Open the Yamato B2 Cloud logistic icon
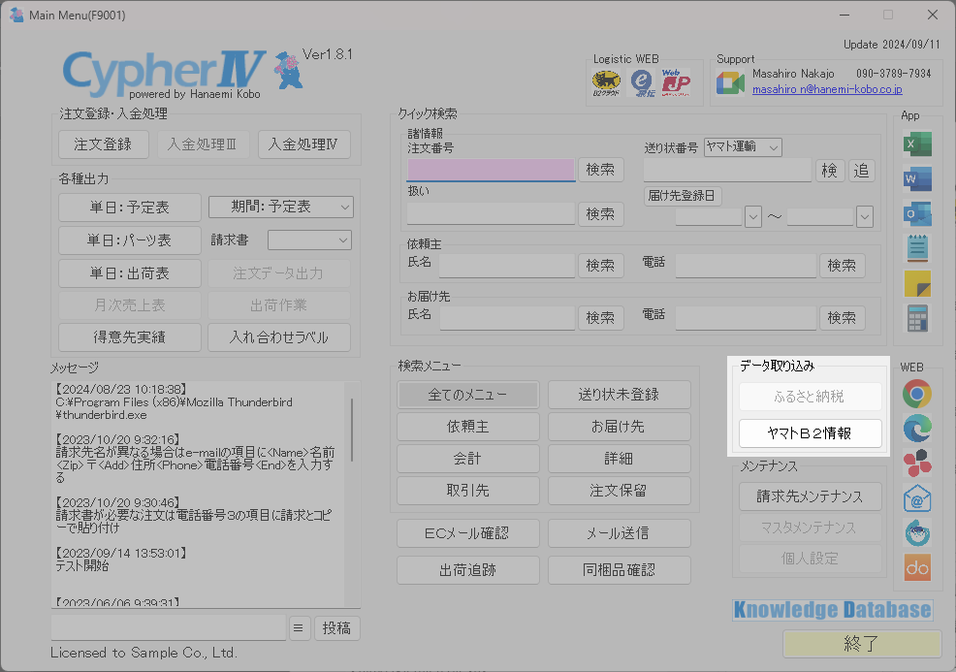 coord(605,83)
